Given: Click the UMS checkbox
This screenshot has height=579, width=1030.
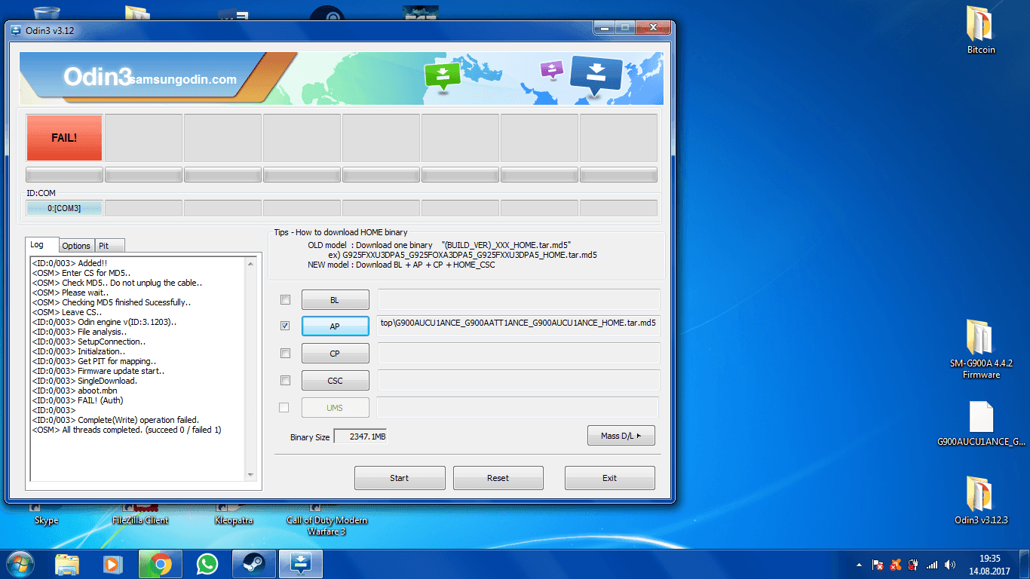Looking at the screenshot, I should [284, 407].
